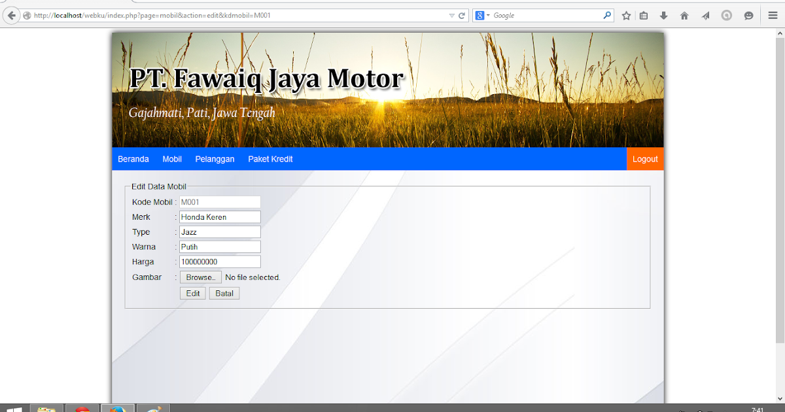Open the Downloads arrow icon
Screen dimensions: 785x412
click(663, 15)
